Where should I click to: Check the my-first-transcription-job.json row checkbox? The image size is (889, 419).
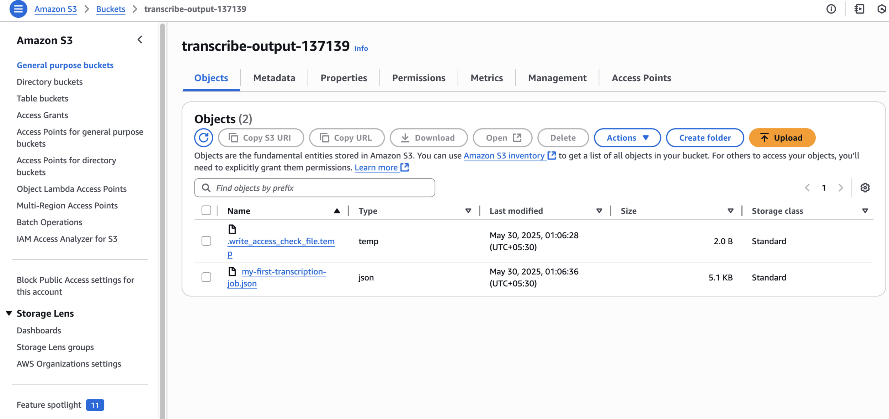[206, 277]
